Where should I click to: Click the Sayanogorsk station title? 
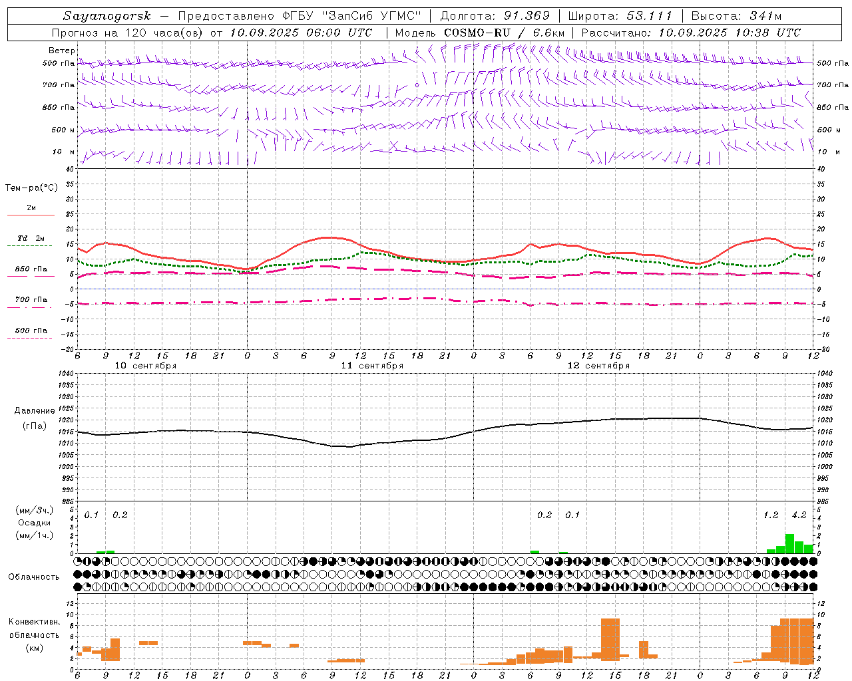[x=107, y=16]
